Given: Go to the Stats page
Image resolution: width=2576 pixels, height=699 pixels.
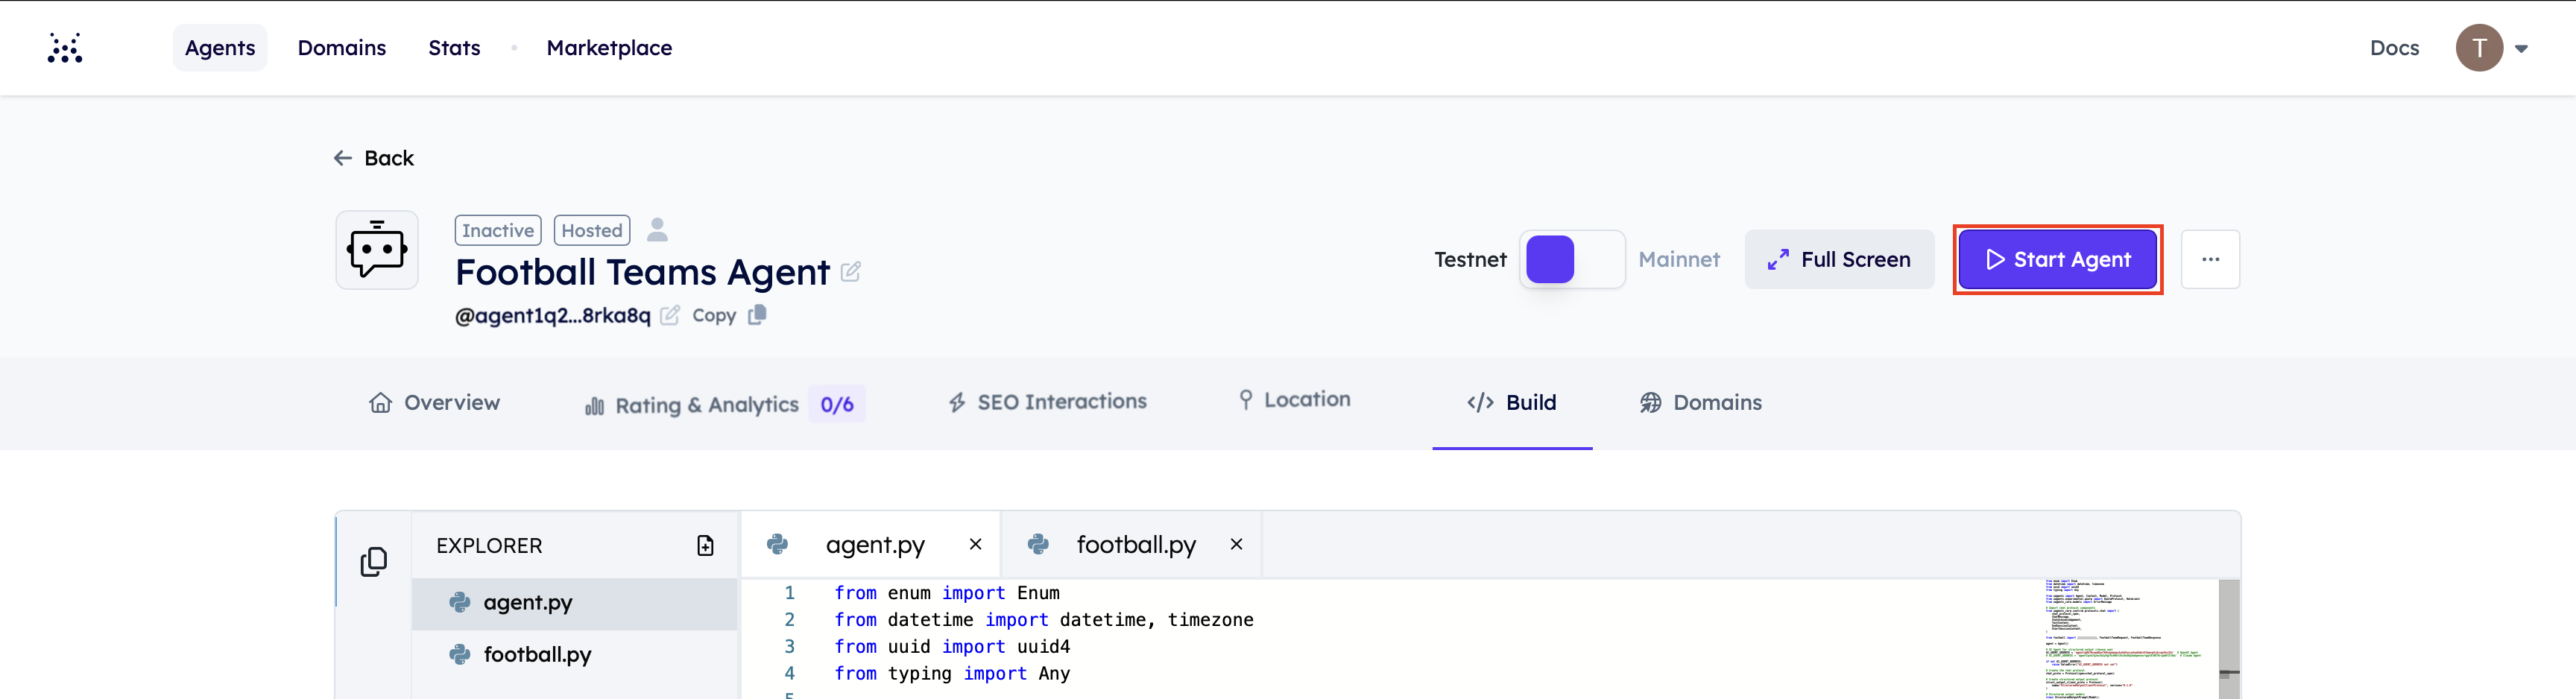Looking at the screenshot, I should [x=454, y=48].
